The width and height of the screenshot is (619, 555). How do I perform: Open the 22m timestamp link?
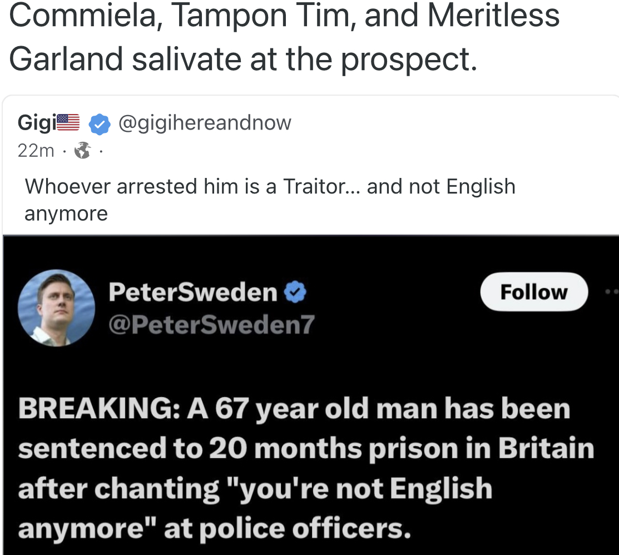click(36, 151)
